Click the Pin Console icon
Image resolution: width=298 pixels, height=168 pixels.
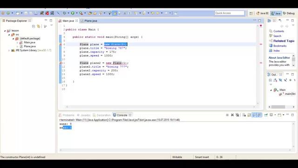(x=266, y=115)
